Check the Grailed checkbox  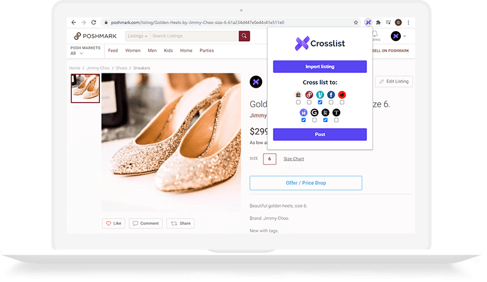[314, 120]
